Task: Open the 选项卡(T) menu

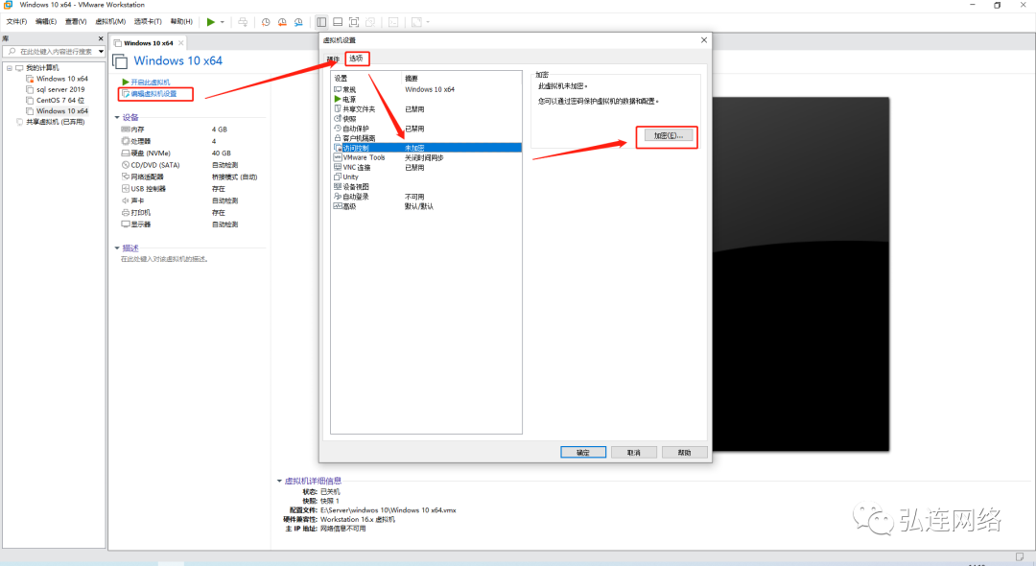Action: click(148, 22)
